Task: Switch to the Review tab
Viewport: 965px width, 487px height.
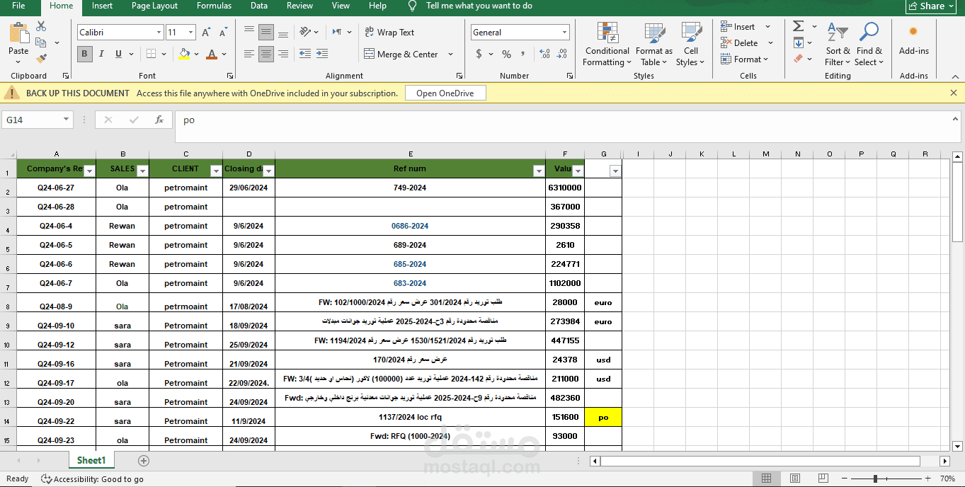Action: [299, 6]
